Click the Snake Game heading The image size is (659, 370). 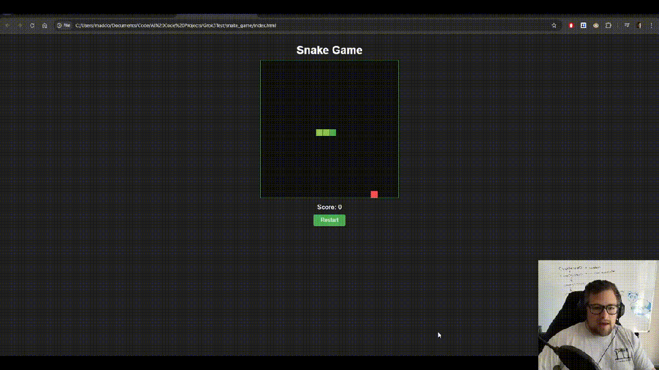click(x=329, y=51)
